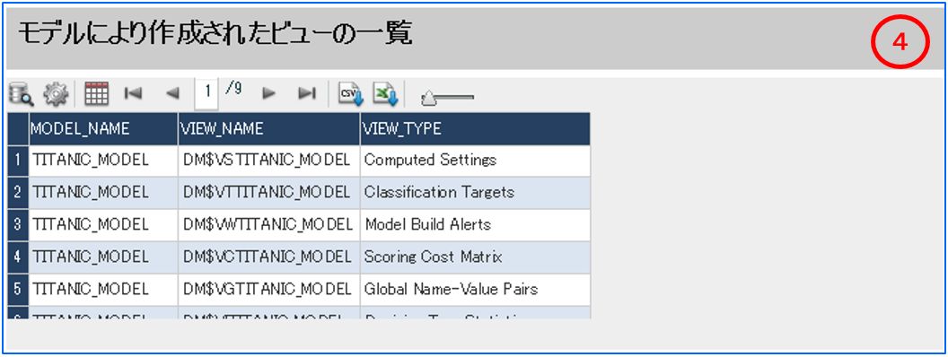Click the Global Name-Value Pairs cell

[475, 290]
